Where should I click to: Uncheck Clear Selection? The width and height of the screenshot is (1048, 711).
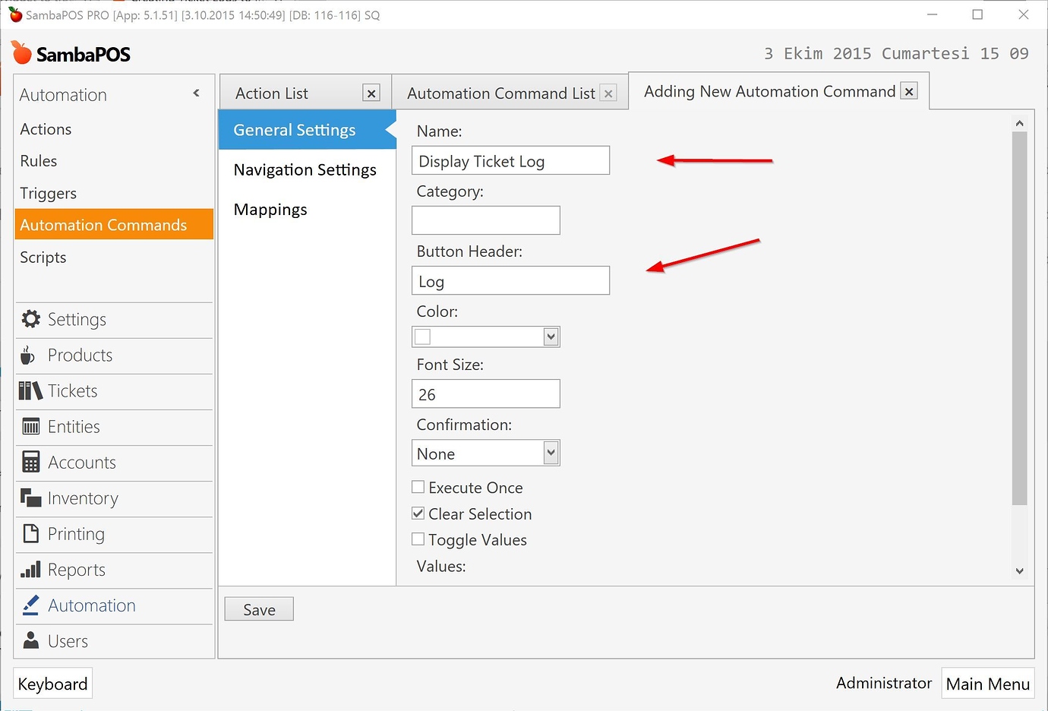point(418,513)
